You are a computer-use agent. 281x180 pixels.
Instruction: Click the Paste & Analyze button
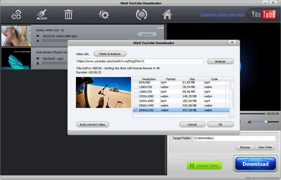110,54
